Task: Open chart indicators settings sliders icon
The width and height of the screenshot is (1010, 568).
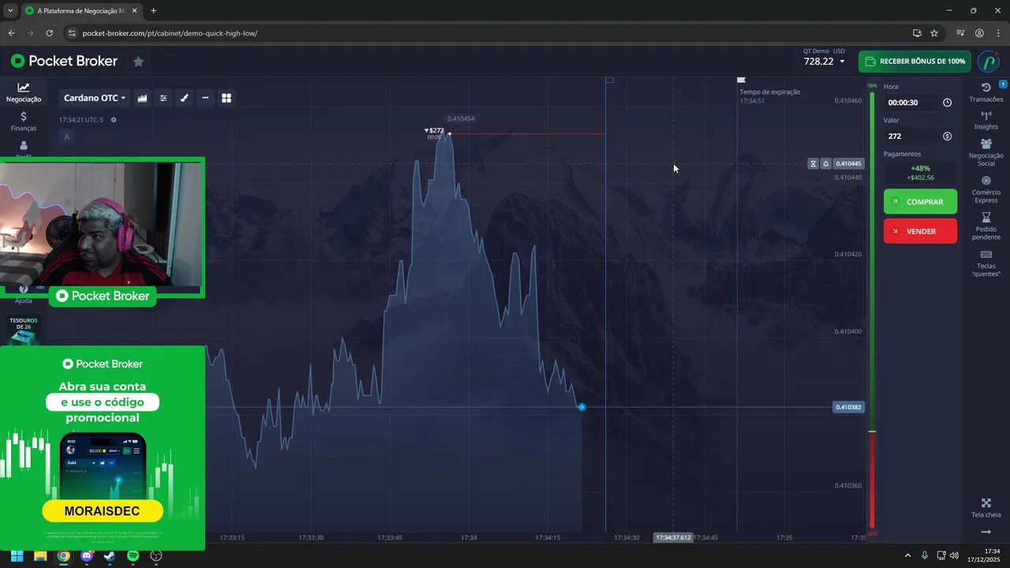Action: 163,98
